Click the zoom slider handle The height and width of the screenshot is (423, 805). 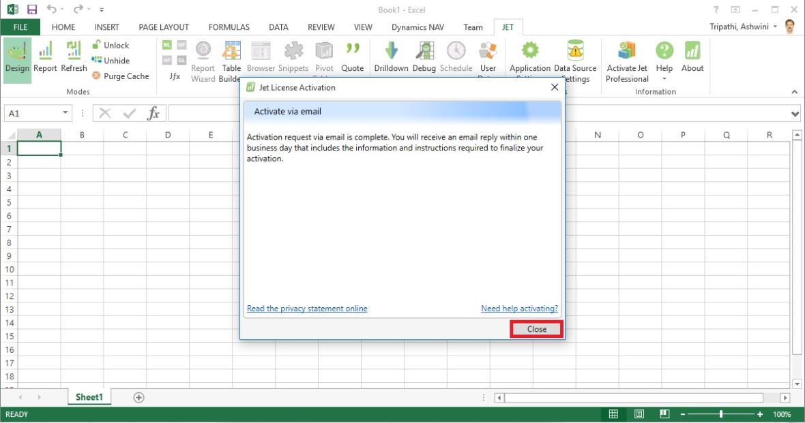coord(721,414)
